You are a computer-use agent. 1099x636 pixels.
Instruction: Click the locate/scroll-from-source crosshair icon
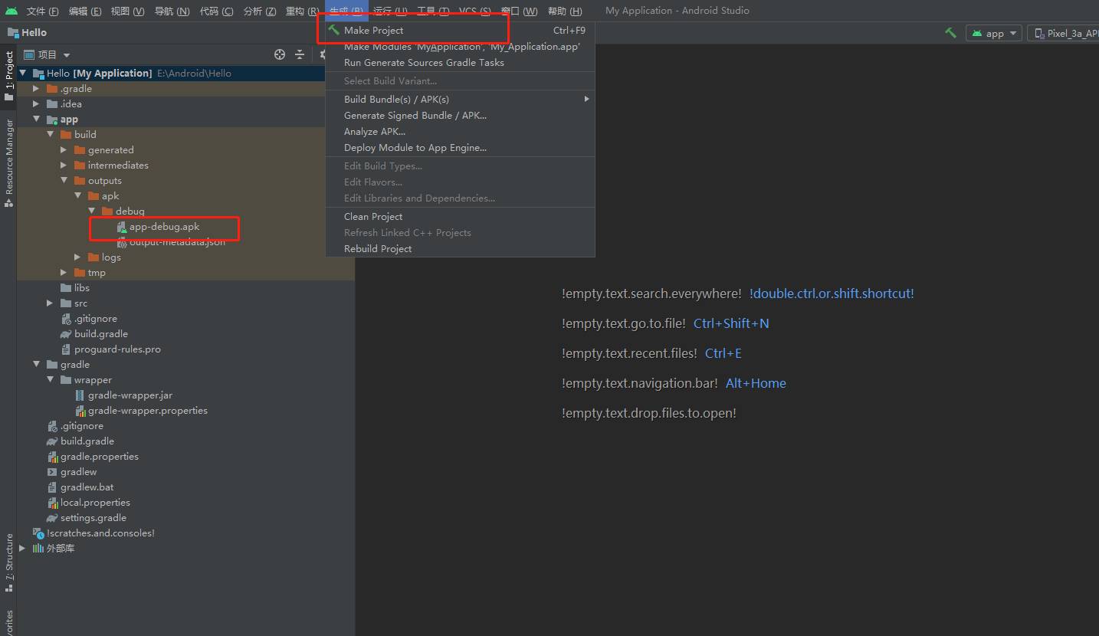pyautogui.click(x=280, y=54)
